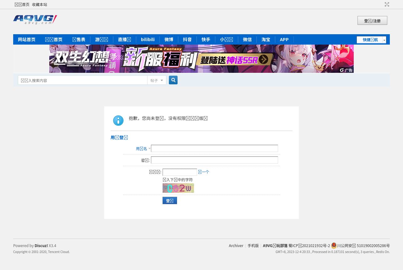Open the nav item starting with 小
Image resolution: width=403 pixels, height=270 pixels.
click(227, 40)
